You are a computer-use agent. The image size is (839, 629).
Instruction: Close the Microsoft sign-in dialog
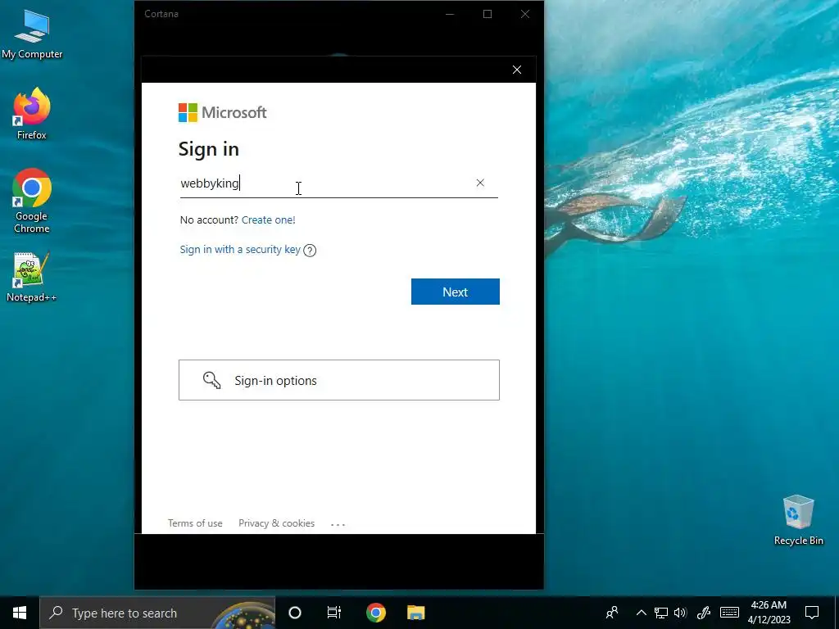tap(517, 70)
